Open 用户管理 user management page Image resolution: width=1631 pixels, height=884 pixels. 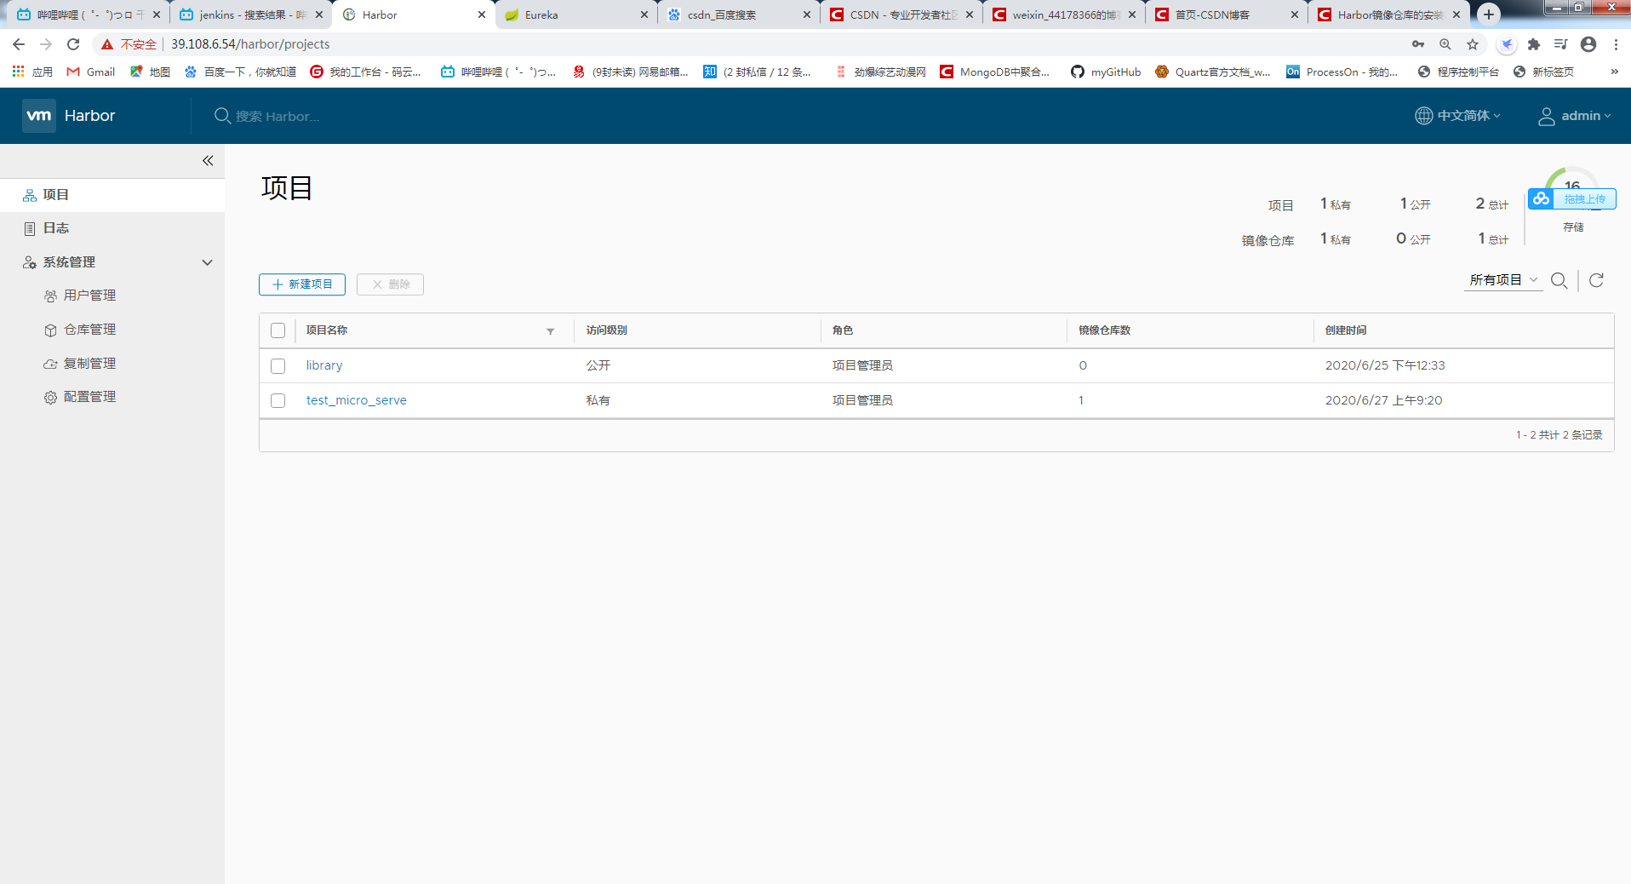[x=89, y=295]
